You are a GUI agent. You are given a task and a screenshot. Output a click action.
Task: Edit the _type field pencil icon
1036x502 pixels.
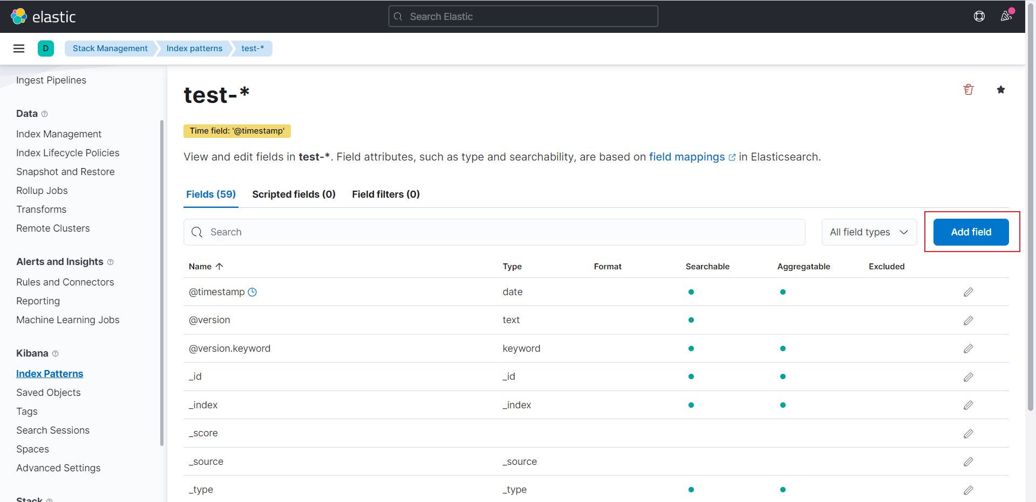click(969, 490)
